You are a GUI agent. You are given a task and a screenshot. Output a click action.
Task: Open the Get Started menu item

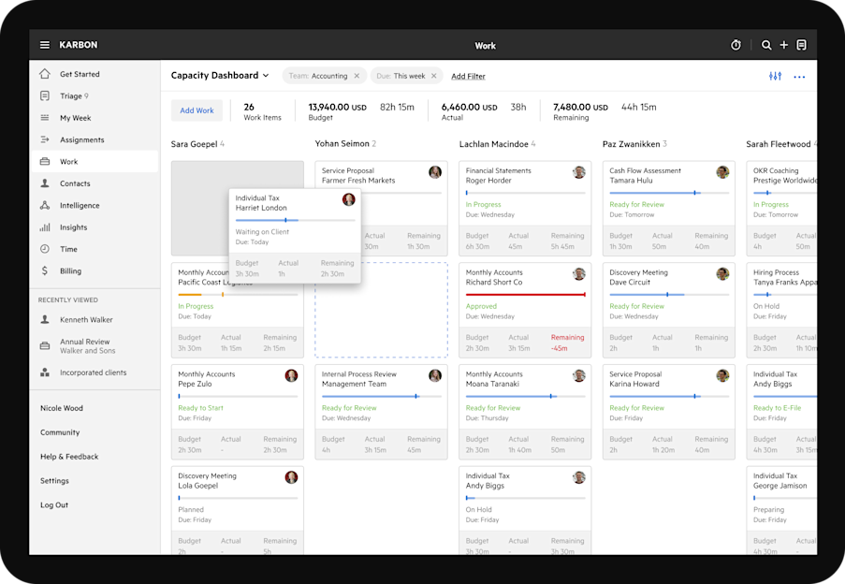pyautogui.click(x=95, y=74)
